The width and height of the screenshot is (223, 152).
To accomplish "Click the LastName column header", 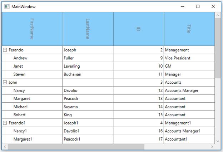I will (88, 29).
